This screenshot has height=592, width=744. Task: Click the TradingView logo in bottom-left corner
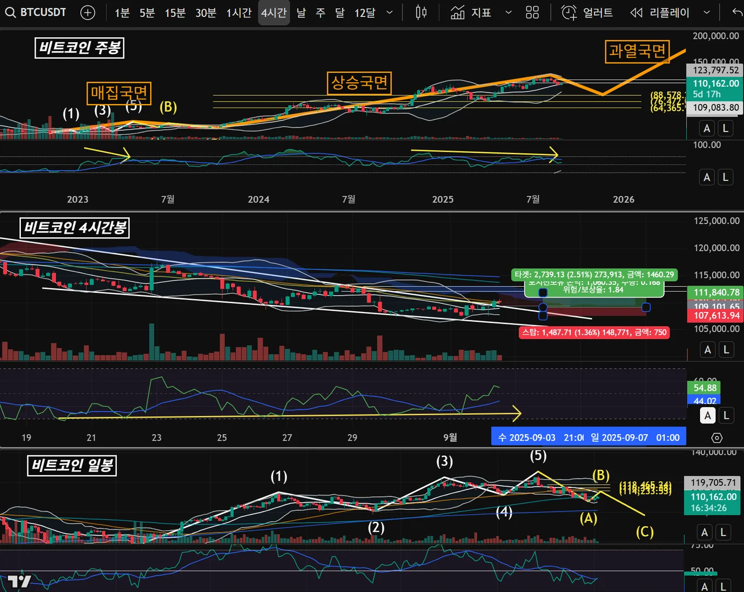(x=19, y=582)
